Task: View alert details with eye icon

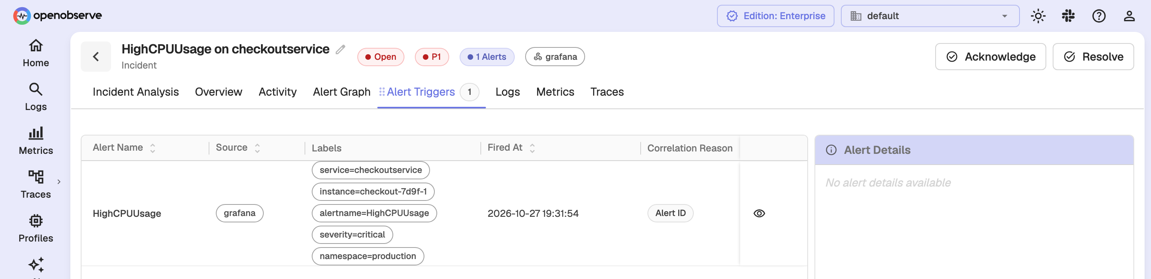Action: click(759, 213)
